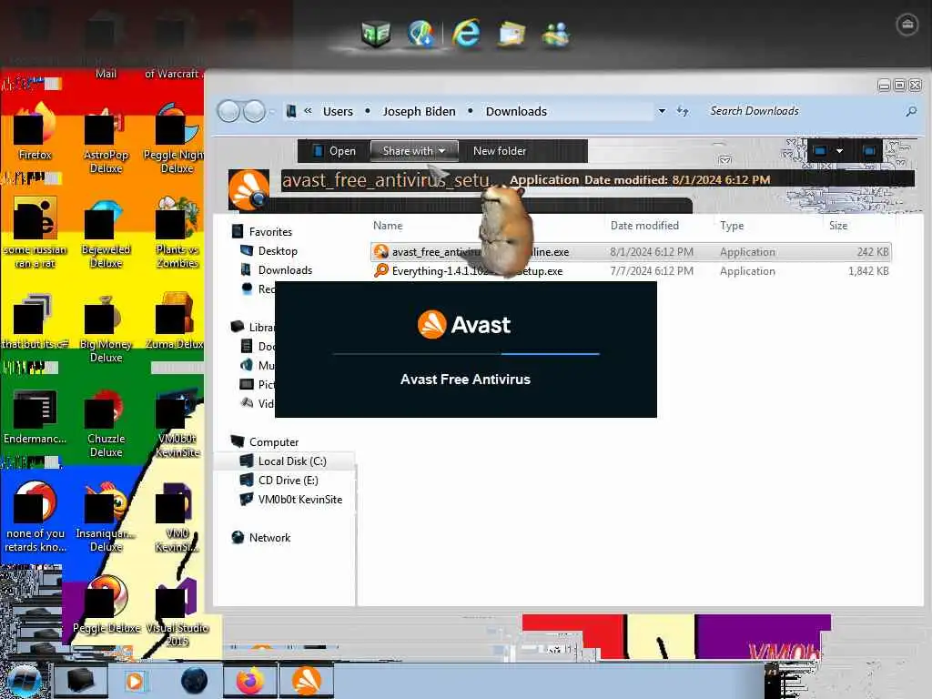Viewport: 932px width, 699px height.
Task: Open the Bejeweled Deluxe desktop icon
Action: pos(106,233)
